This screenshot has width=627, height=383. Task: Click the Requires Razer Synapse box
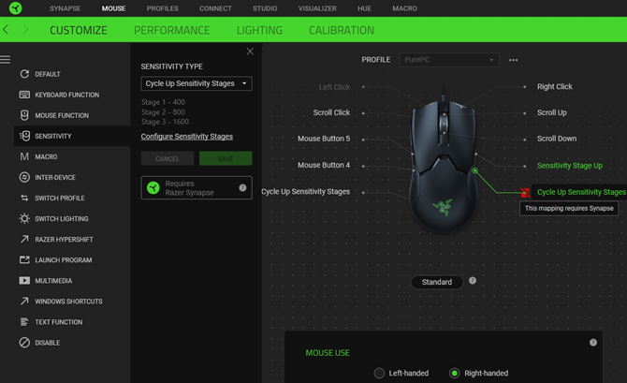(197, 187)
